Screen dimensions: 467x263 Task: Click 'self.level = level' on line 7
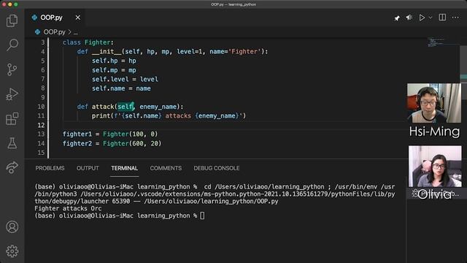point(125,80)
